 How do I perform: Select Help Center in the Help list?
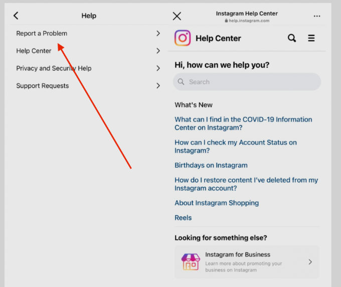point(88,51)
